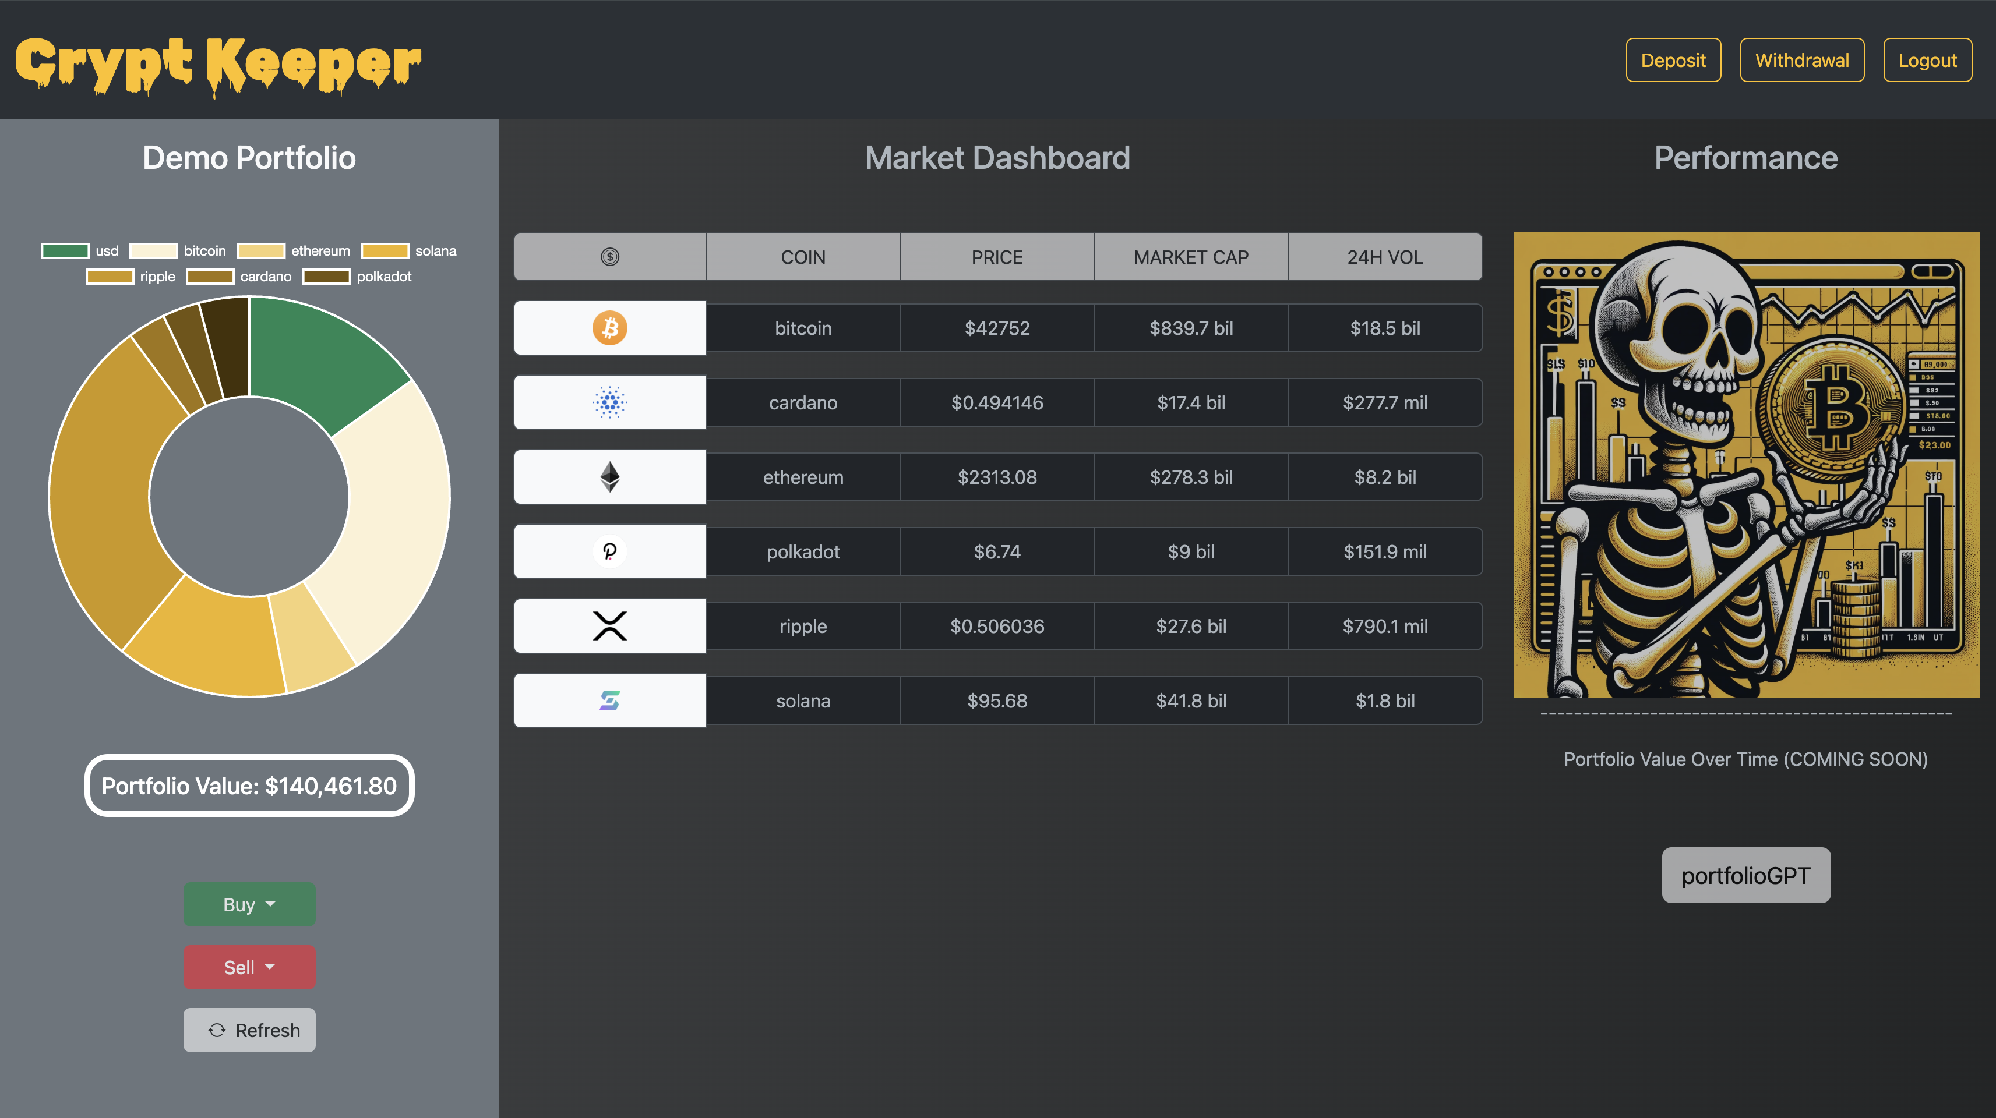This screenshot has height=1118, width=1996.
Task: Open the Buy dropdown
Action: [249, 904]
